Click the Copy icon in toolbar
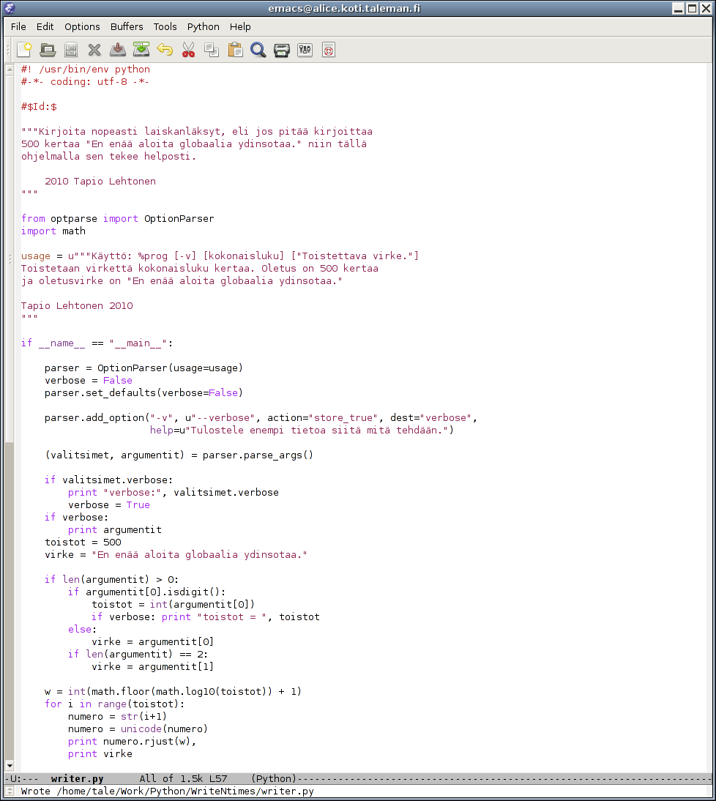 (x=212, y=50)
